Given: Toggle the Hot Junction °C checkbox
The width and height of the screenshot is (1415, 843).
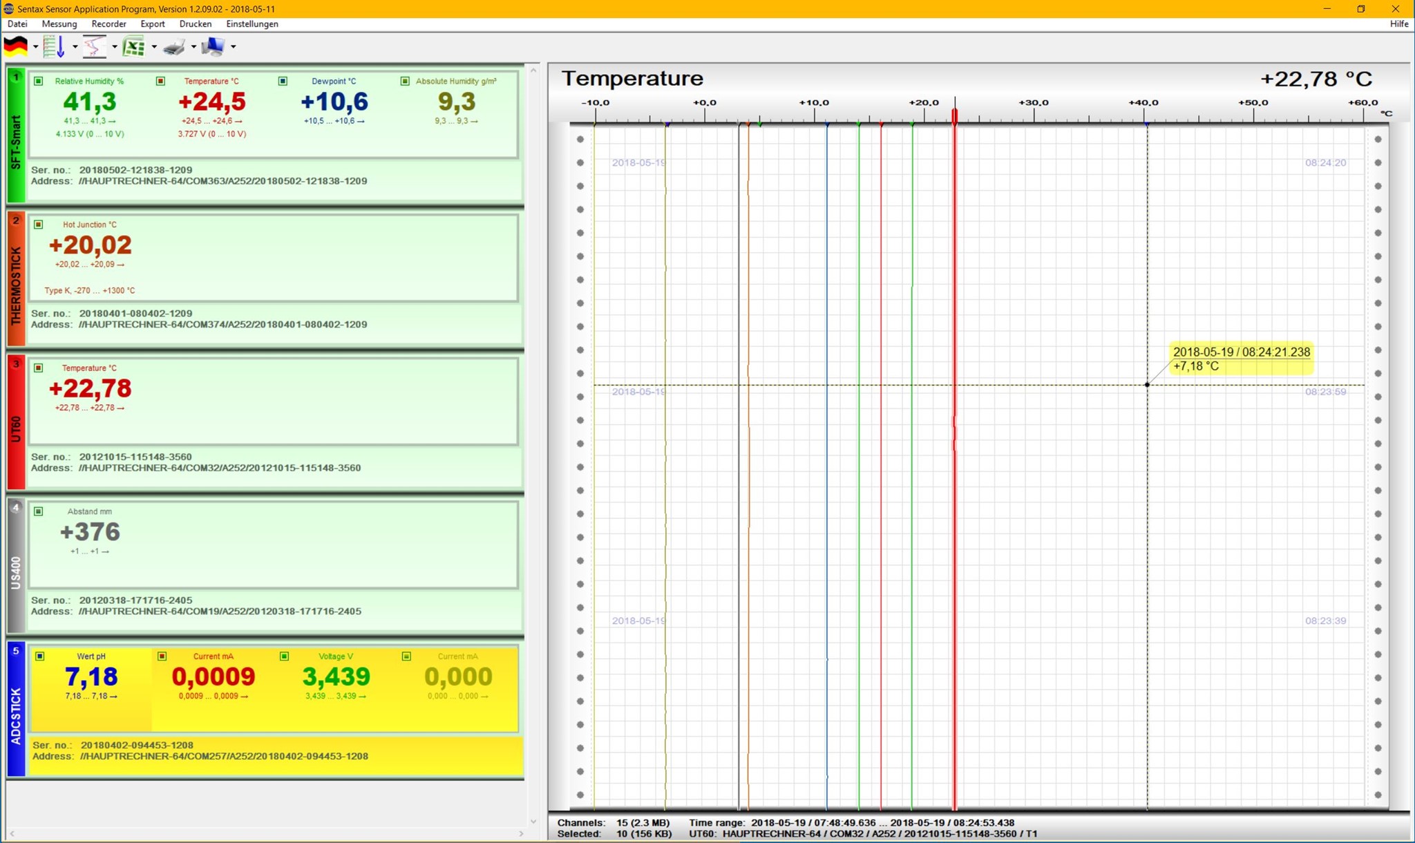Looking at the screenshot, I should coord(38,224).
